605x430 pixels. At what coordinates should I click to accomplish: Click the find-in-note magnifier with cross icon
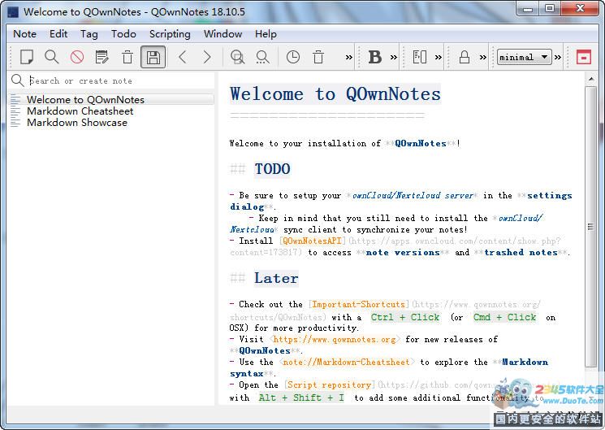pyautogui.click(x=237, y=57)
